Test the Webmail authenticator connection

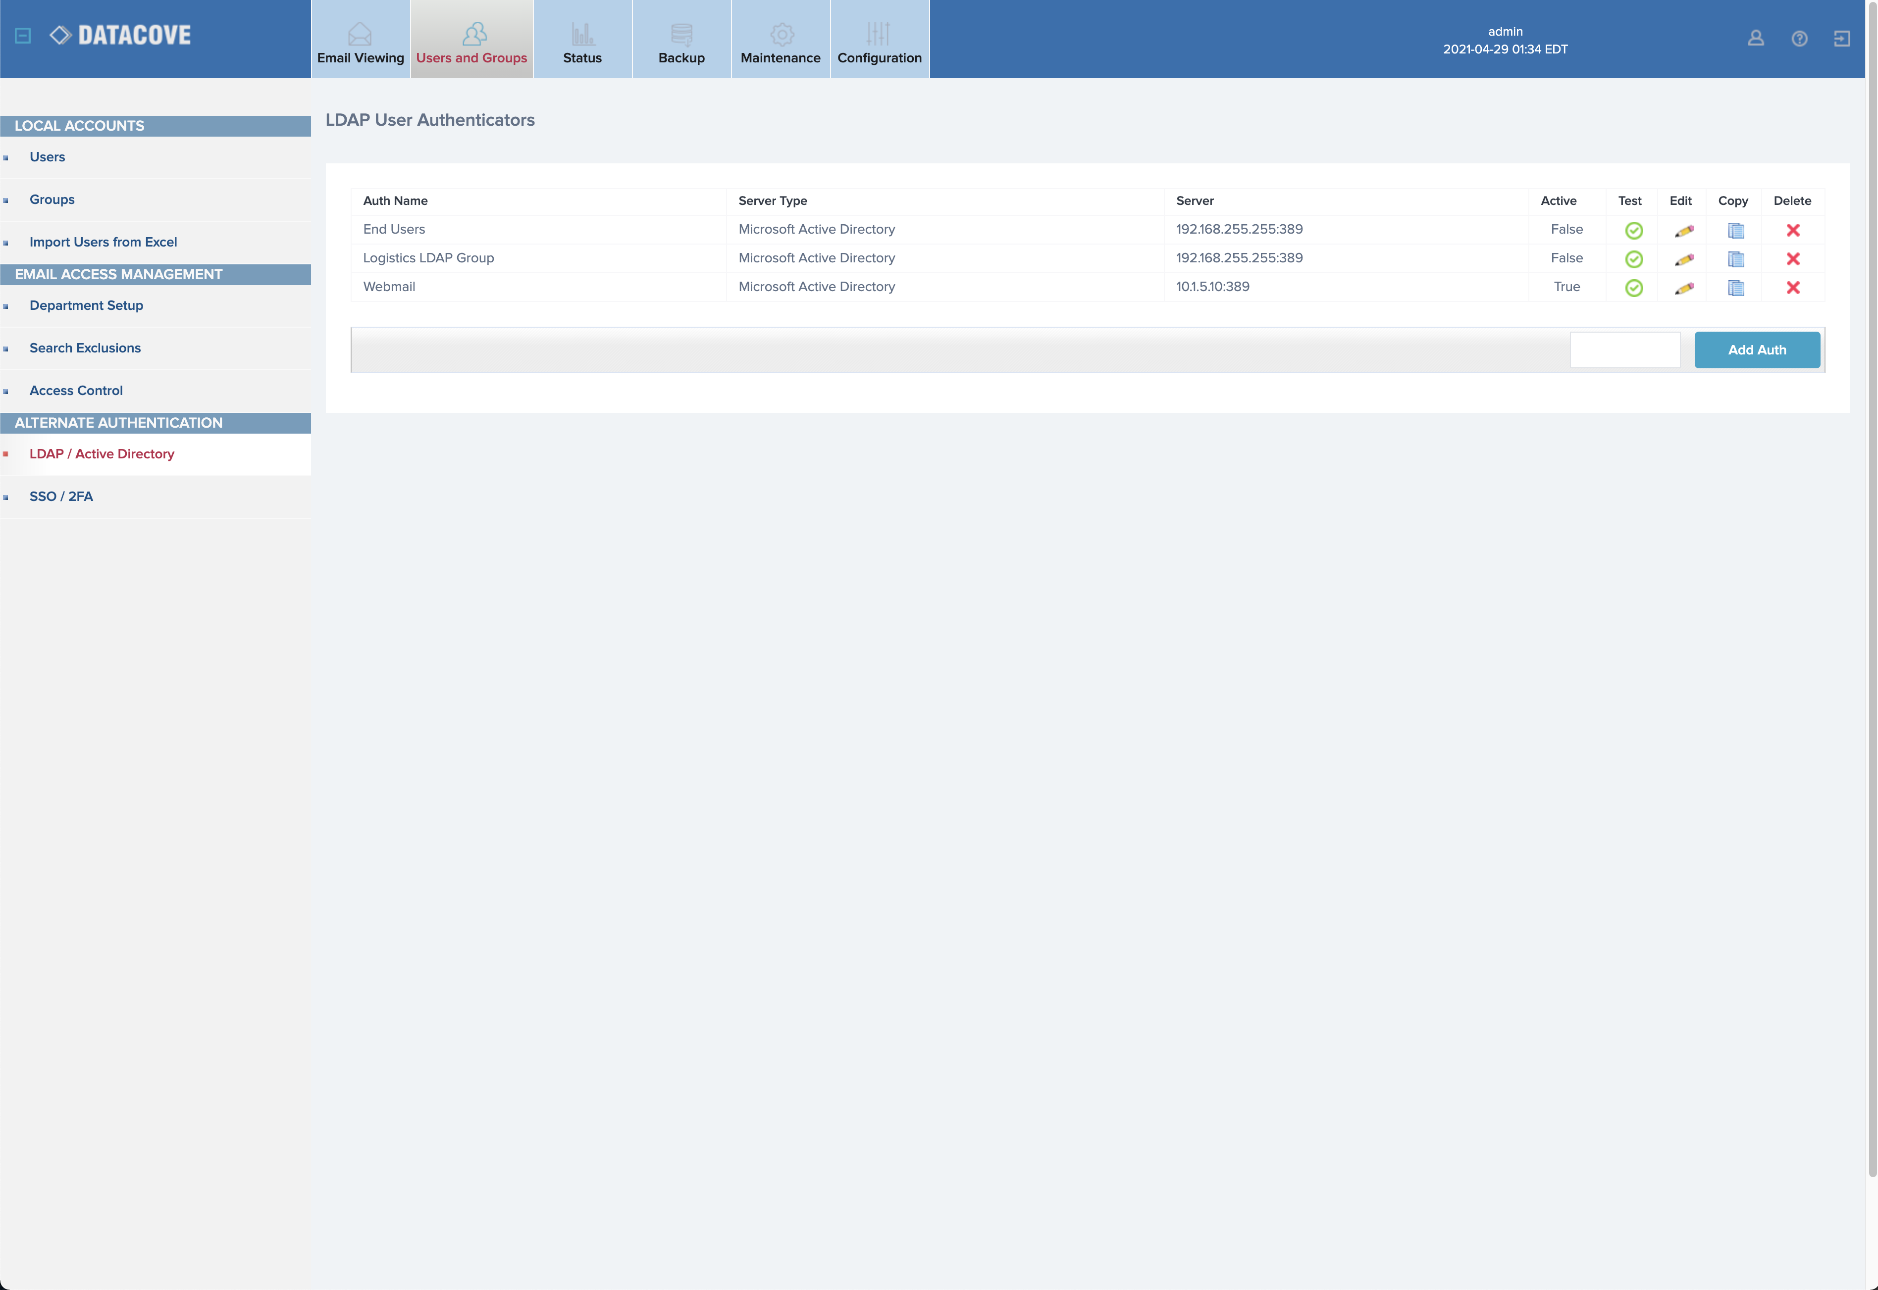pos(1633,288)
